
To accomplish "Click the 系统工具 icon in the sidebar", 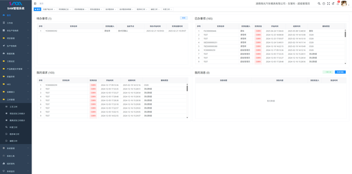I will point(4,156).
